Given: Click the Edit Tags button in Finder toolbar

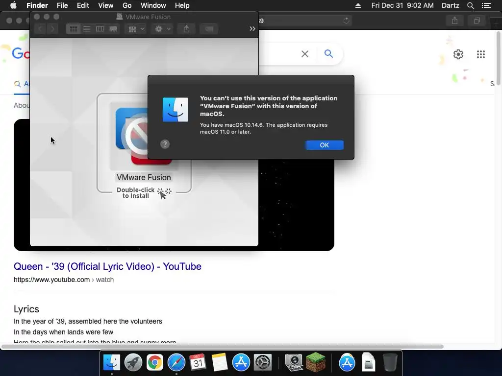Looking at the screenshot, I should pyautogui.click(x=209, y=29).
